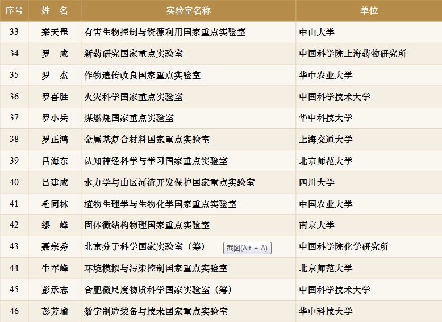Click 上海交通大学 unit cell
Image resolution: width=442 pixels, height=322 pixels.
click(x=326, y=139)
